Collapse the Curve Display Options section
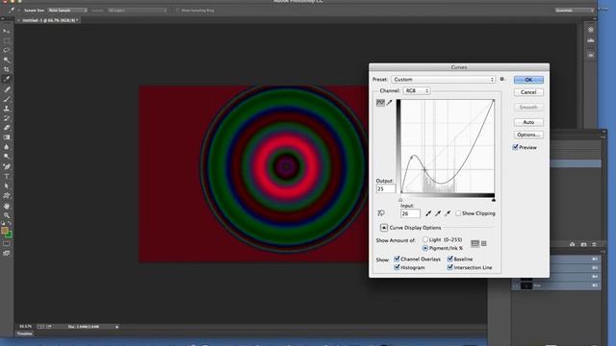Screen dimensions: 616x346 click(x=384, y=228)
